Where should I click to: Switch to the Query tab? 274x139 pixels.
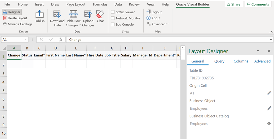pyautogui.click(x=219, y=61)
